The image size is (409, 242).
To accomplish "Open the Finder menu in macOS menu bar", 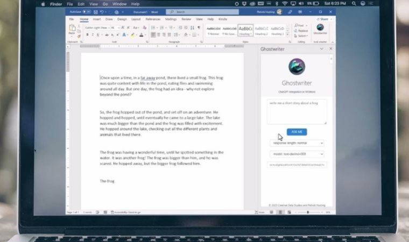I will coord(56,4).
